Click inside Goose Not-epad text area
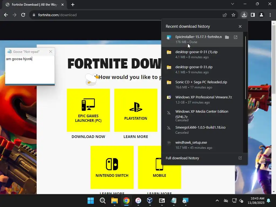 30,70
